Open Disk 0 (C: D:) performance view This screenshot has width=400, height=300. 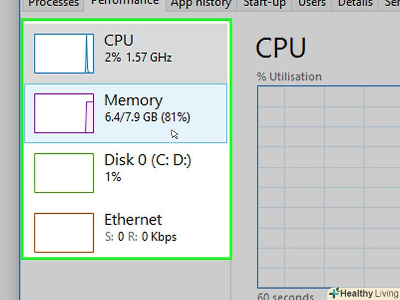coord(147,160)
